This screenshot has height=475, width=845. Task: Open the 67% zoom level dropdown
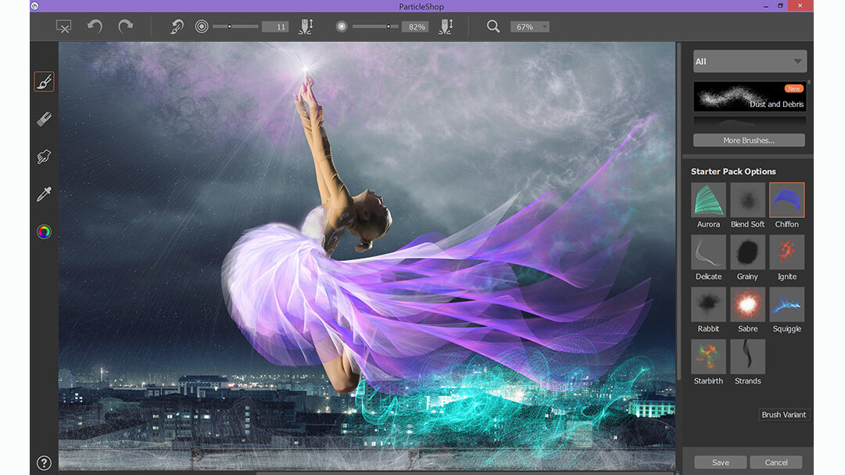tap(529, 27)
